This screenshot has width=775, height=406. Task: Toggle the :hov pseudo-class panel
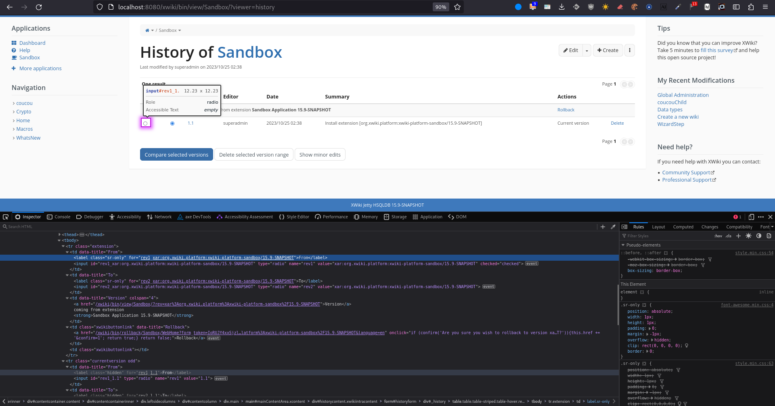(x=718, y=236)
